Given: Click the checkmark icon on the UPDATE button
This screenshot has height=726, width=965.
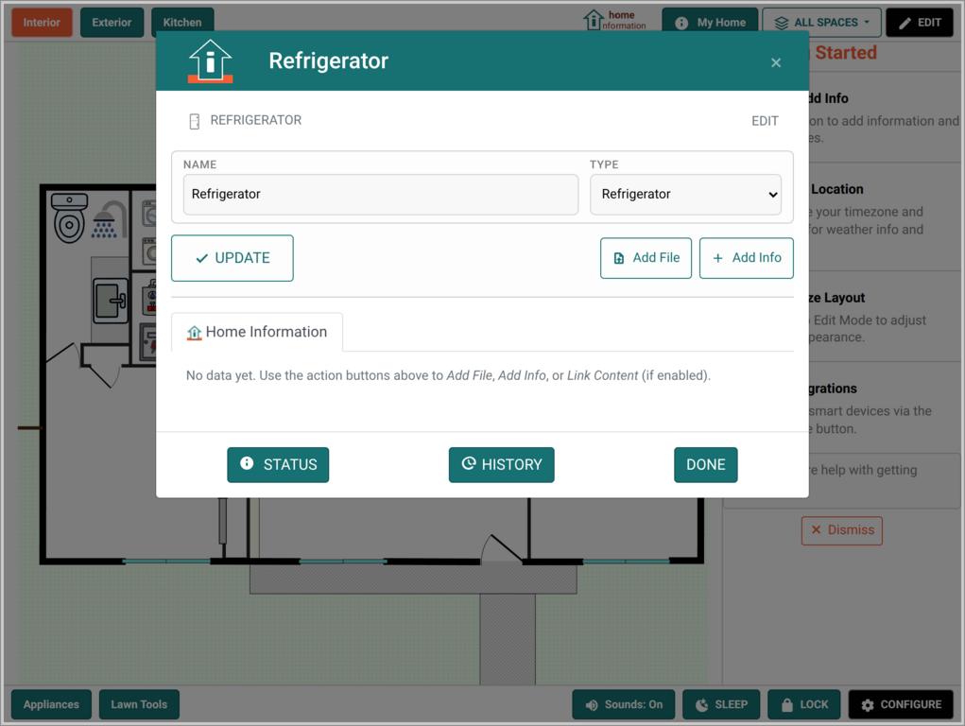Looking at the screenshot, I should [x=202, y=259].
